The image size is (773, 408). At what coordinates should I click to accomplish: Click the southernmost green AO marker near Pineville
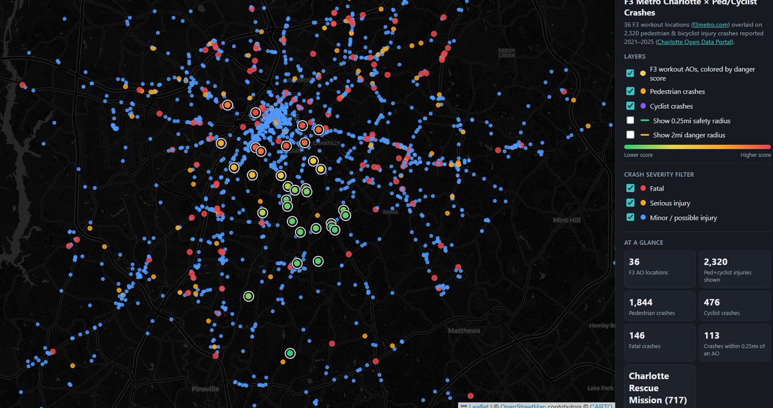(x=290, y=353)
